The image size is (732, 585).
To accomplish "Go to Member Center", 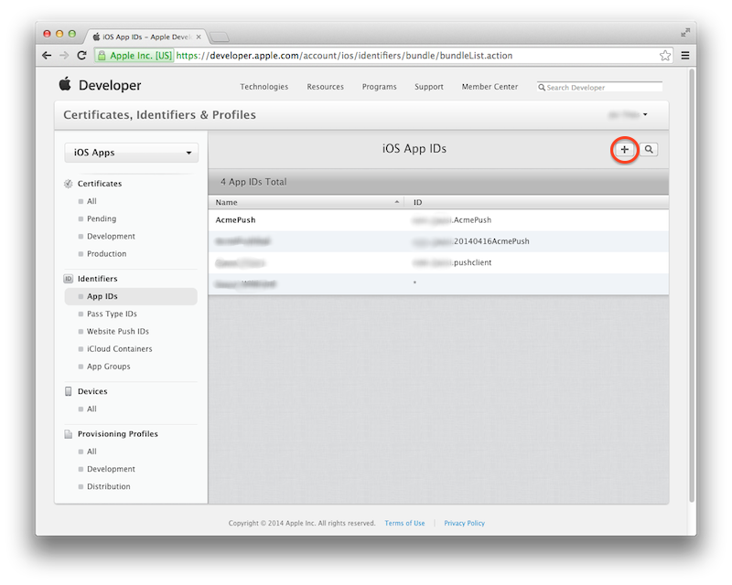I will coord(490,86).
